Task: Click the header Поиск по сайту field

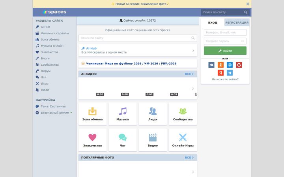Action: pyautogui.click(x=225, y=12)
